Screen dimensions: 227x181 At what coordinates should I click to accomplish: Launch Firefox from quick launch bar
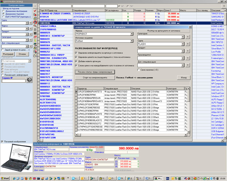coord(26,178)
